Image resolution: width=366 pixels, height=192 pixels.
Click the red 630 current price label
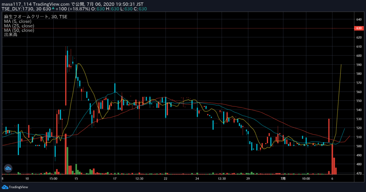[x=358, y=28]
